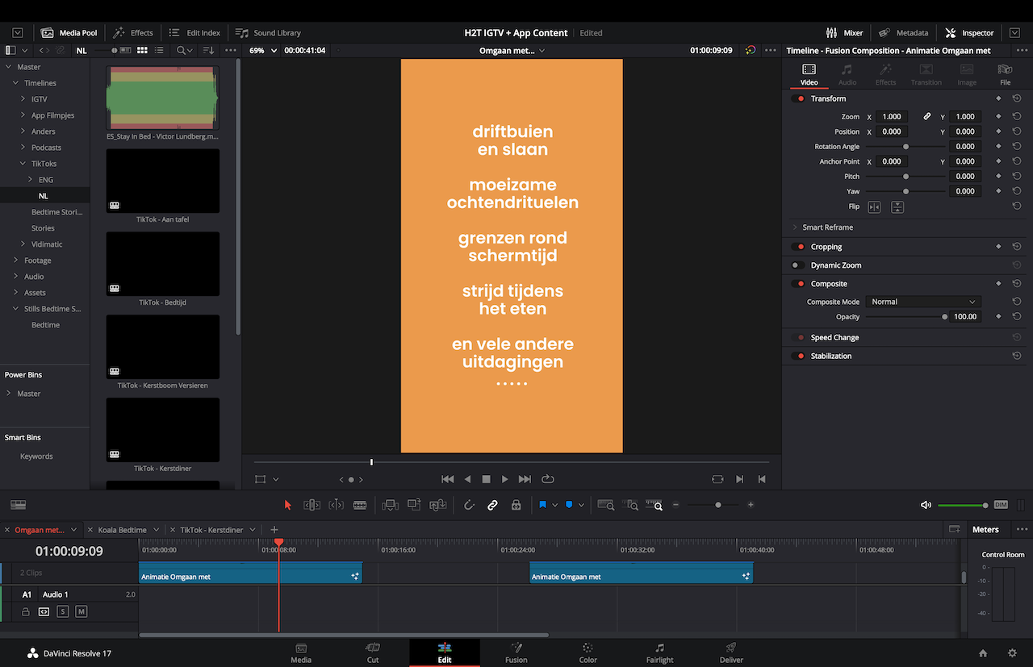Viewport: 1033px width, 667px height.
Task: Open the Inspector File tab
Action: pos(1005,75)
